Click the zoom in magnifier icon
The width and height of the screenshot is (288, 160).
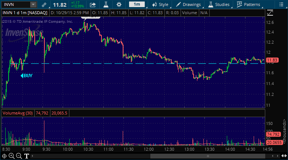pos(12,156)
